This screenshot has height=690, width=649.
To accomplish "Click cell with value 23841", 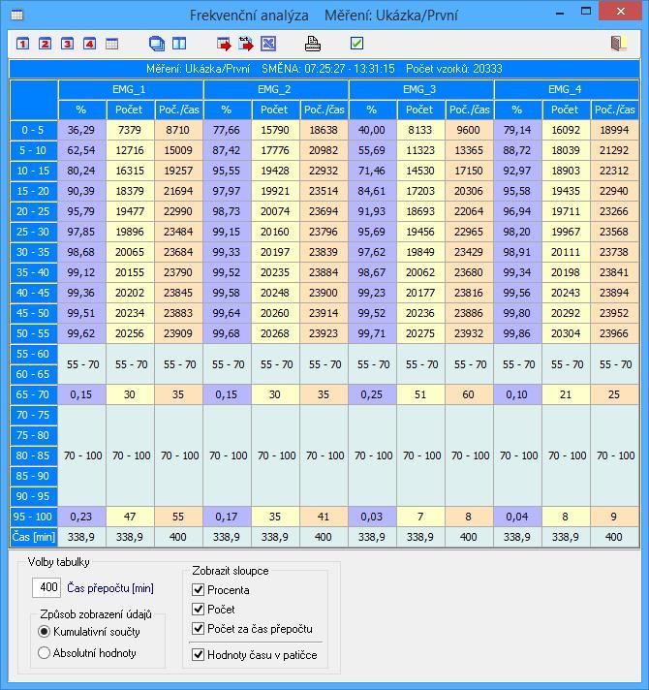I will point(615,272).
